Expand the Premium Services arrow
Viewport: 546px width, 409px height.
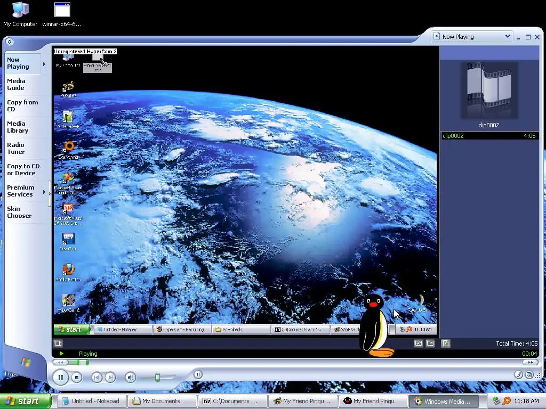click(x=44, y=192)
